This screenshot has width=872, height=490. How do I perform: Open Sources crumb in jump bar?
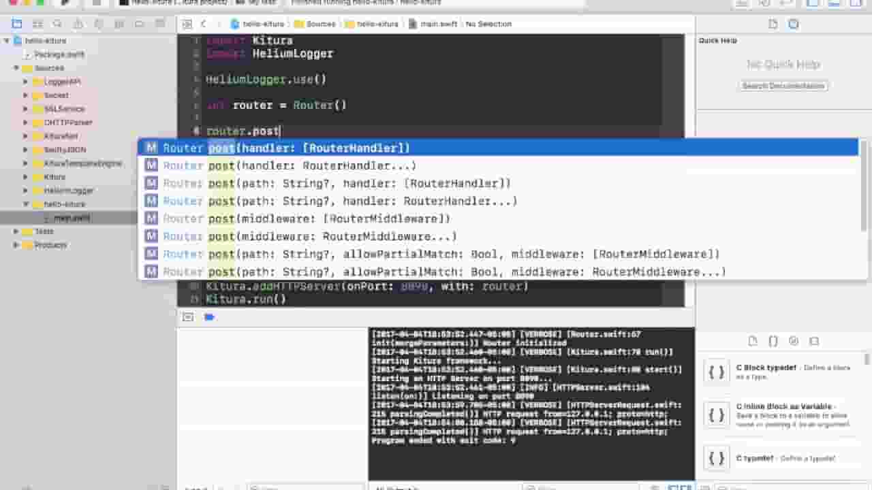coord(315,24)
